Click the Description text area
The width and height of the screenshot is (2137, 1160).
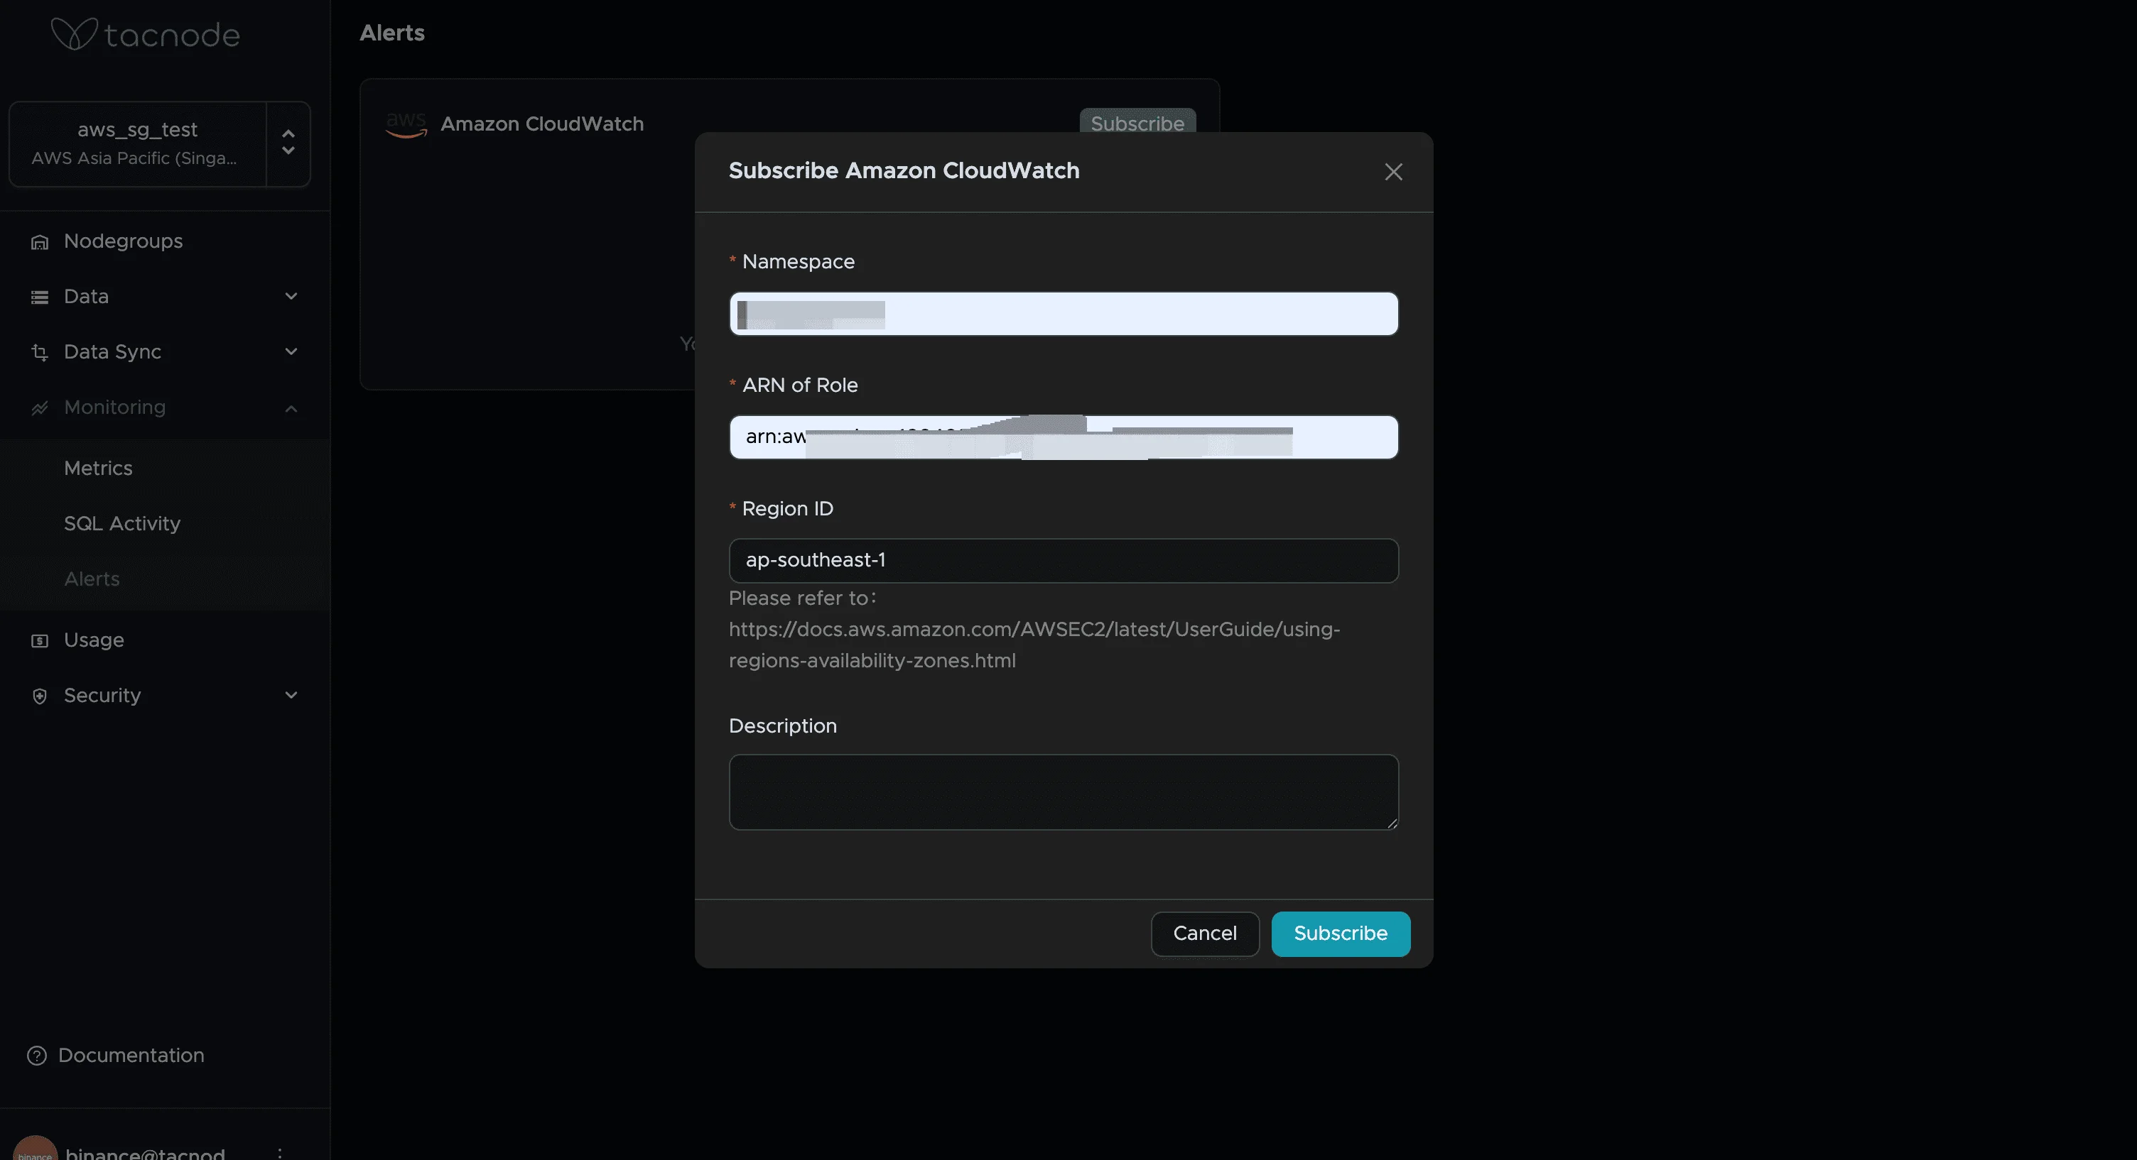click(1063, 792)
